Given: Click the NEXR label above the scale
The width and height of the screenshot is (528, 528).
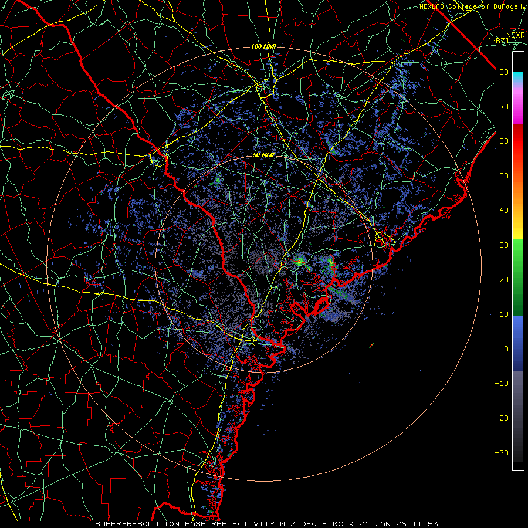Looking at the screenshot, I should coord(516,35).
